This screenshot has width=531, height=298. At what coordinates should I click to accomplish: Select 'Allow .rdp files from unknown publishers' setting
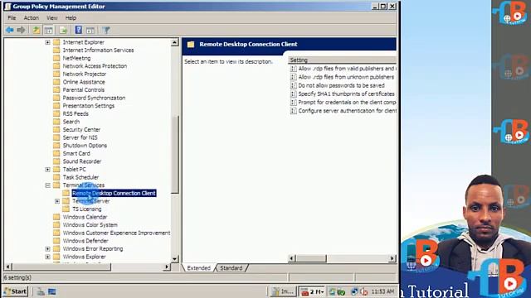(x=346, y=77)
